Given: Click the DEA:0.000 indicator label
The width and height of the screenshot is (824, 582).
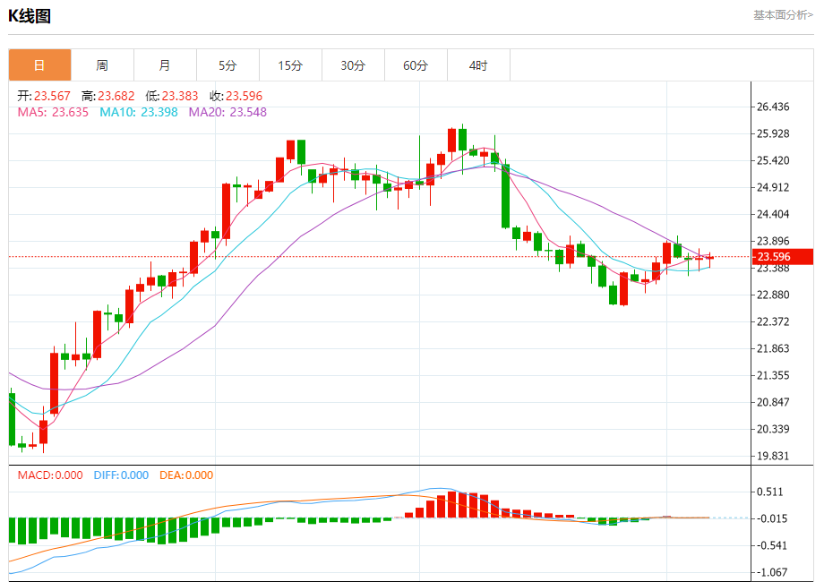Looking at the screenshot, I should pos(186,475).
